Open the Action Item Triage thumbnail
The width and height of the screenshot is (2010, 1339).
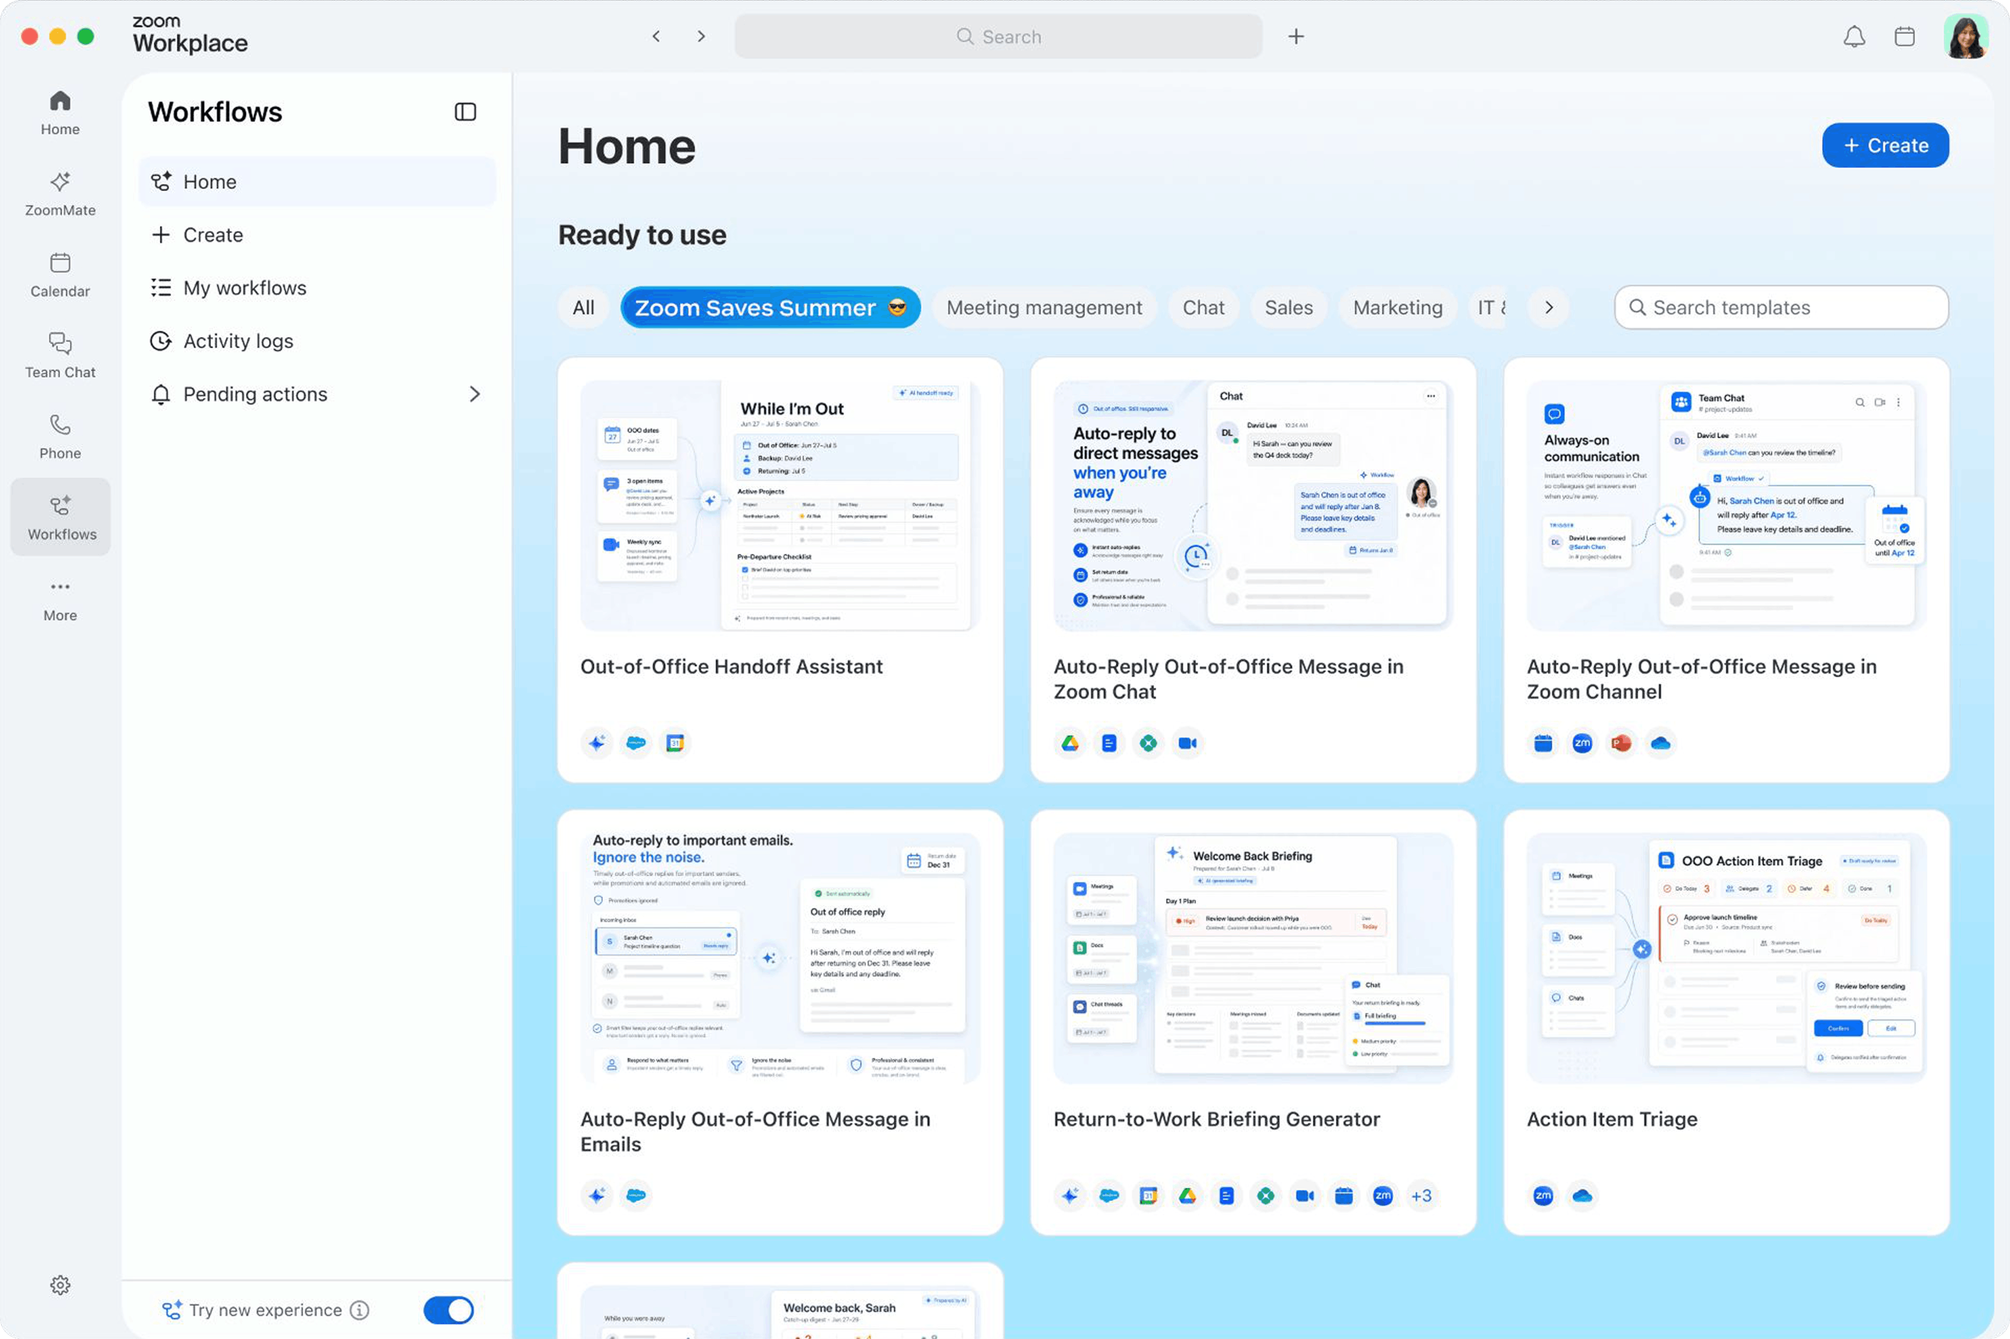(x=1727, y=958)
